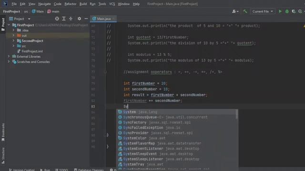Open the user account icon dropdown
Screen dimensions: 305x171
pos(235,11)
